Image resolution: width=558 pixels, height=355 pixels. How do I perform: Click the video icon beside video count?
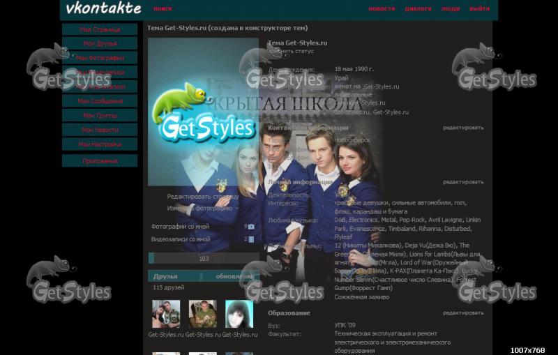pos(251,239)
